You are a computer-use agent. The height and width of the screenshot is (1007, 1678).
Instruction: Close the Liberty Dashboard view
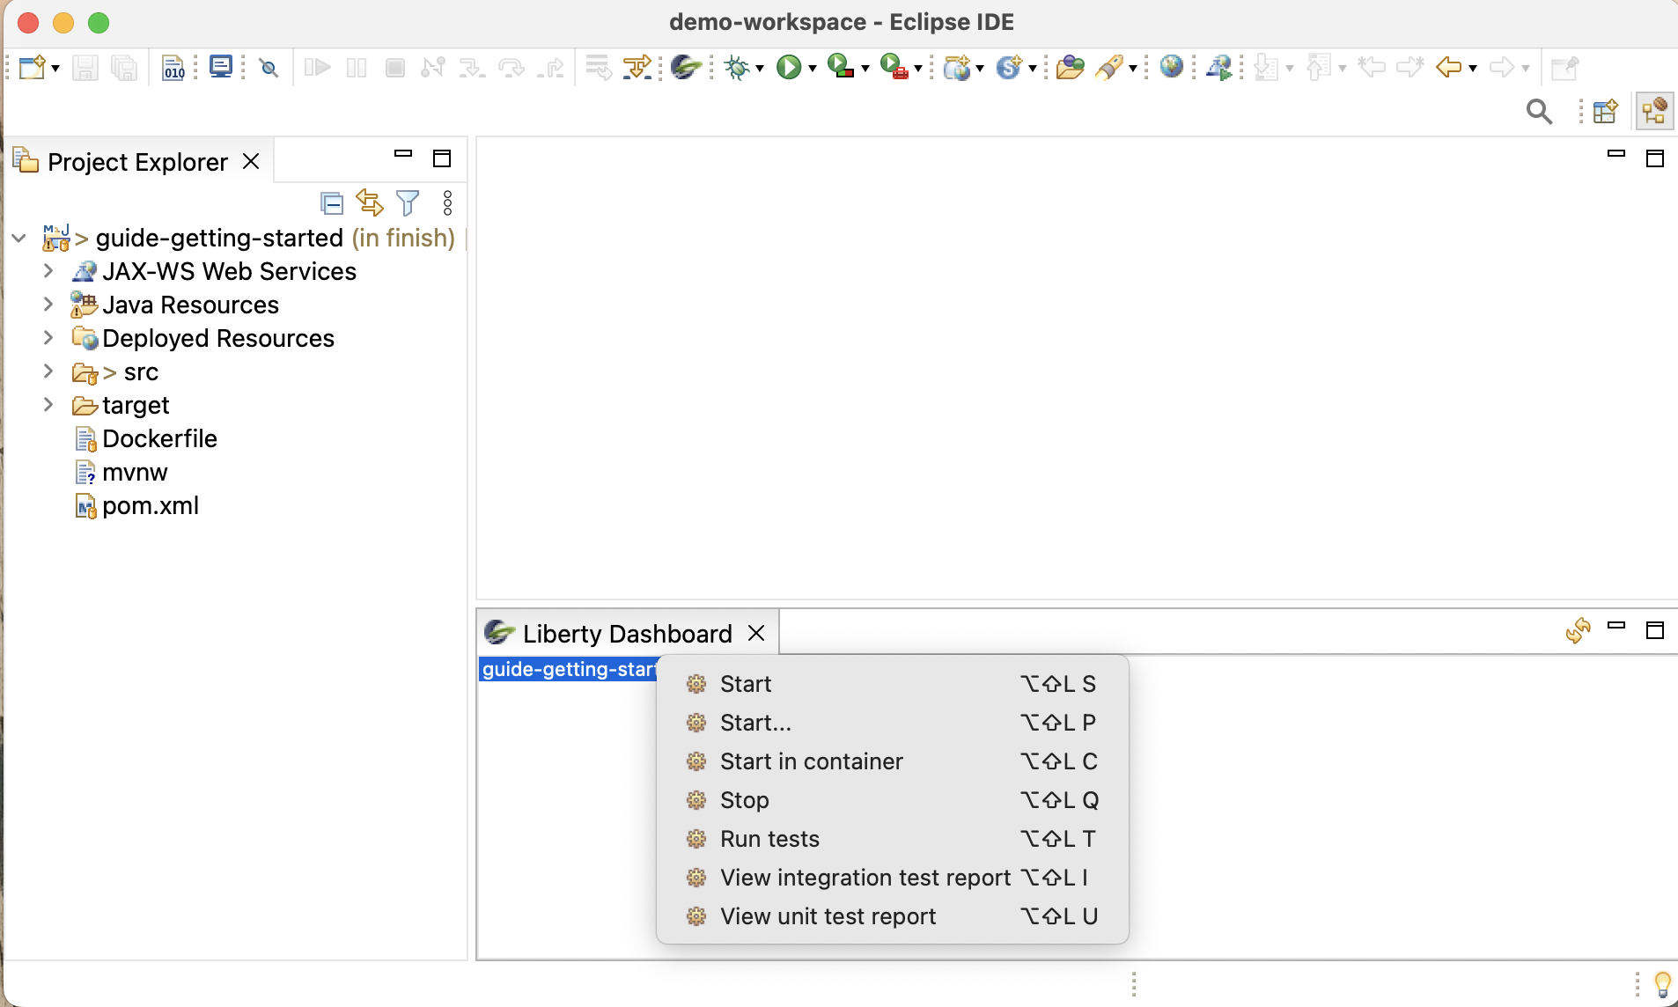[756, 634]
